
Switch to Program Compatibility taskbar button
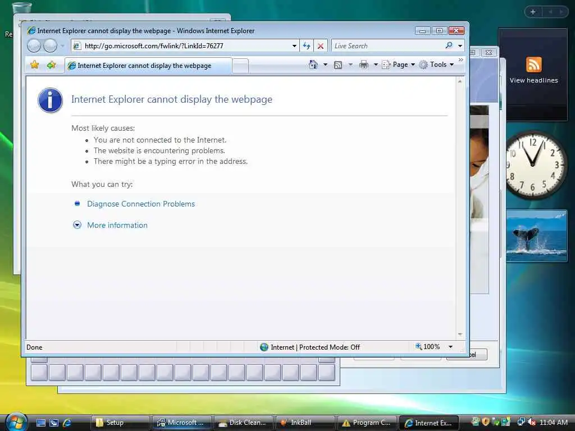(x=367, y=423)
